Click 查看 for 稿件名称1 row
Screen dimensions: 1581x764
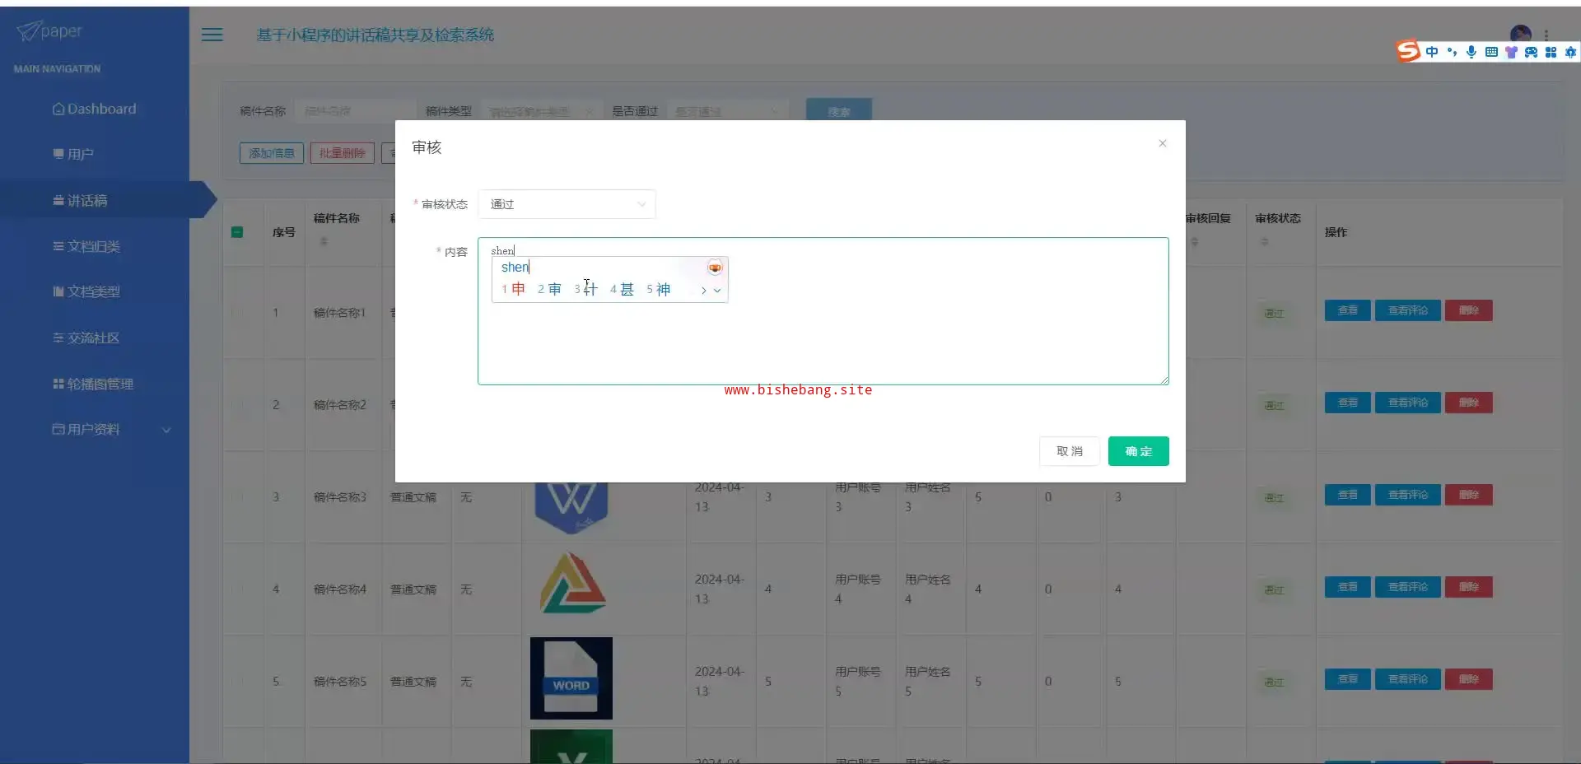click(1348, 310)
